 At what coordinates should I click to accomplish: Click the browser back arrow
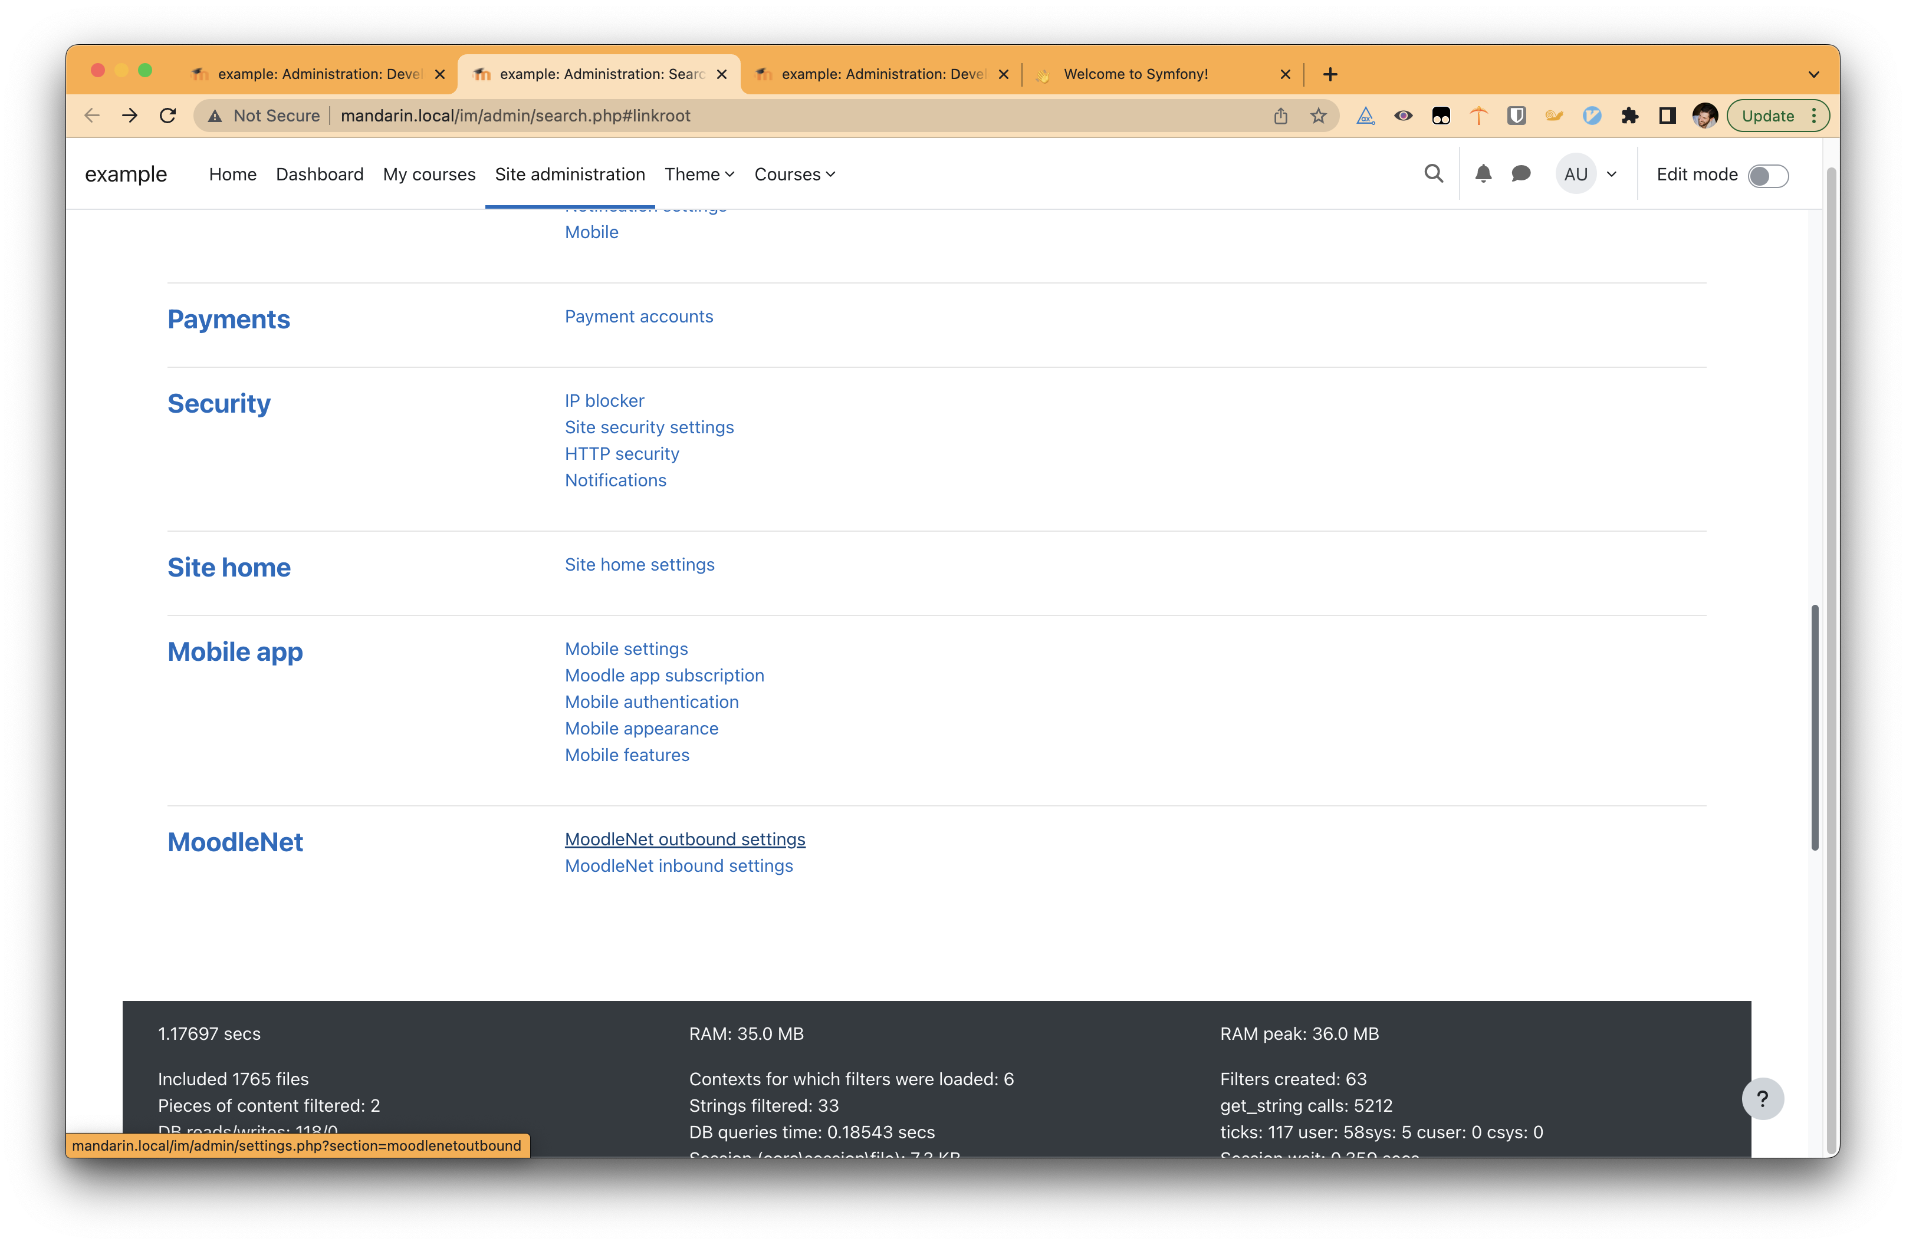pos(92,116)
